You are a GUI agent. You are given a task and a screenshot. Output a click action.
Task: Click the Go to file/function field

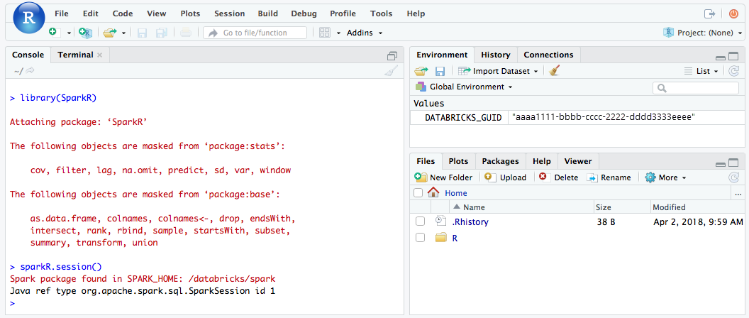[x=255, y=33]
